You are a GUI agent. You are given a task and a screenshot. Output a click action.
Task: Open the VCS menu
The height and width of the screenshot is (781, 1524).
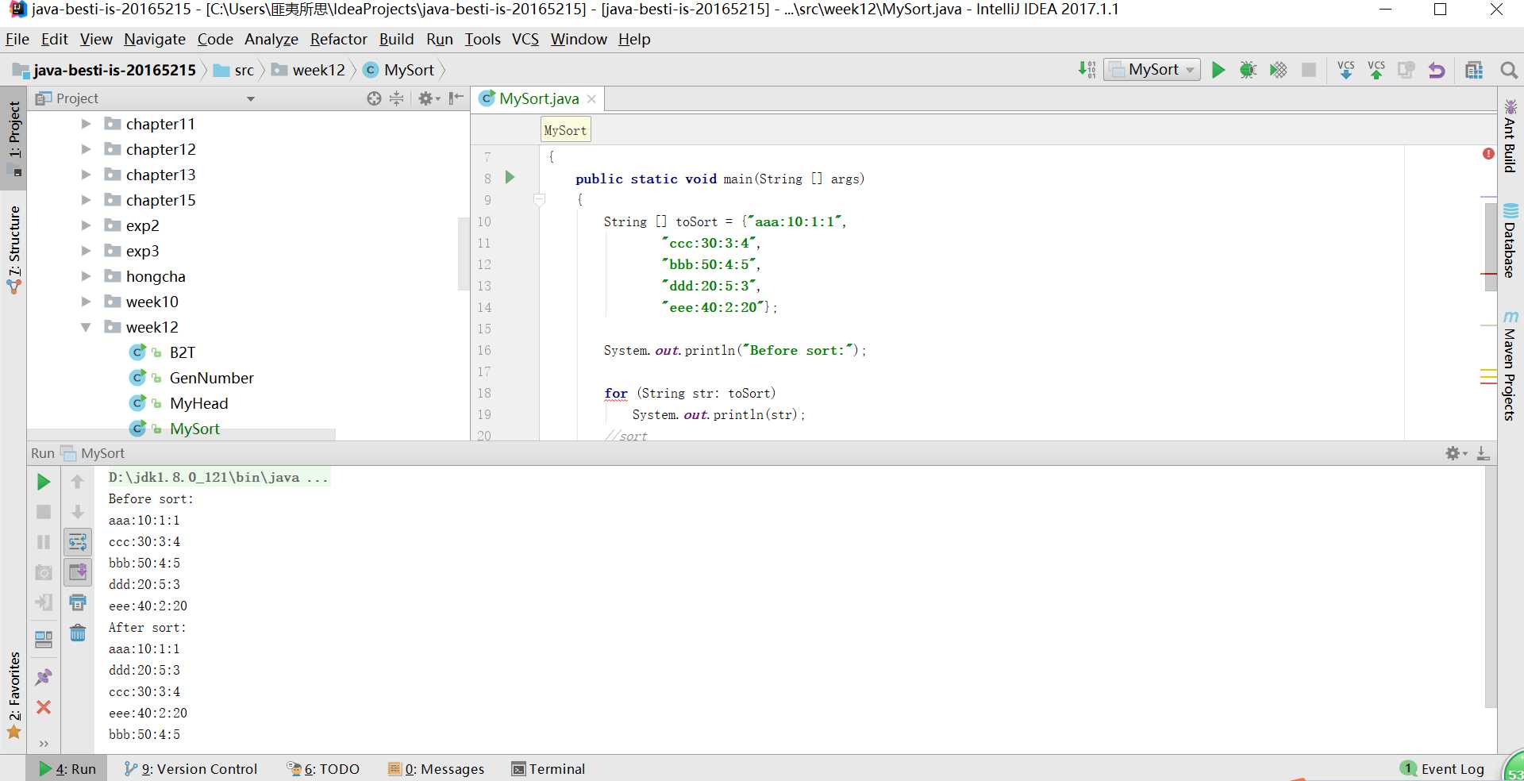(x=525, y=39)
